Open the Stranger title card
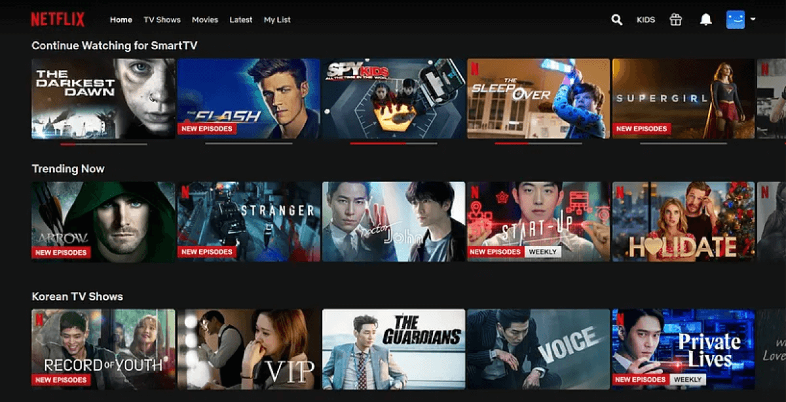786x402 pixels. (249, 222)
